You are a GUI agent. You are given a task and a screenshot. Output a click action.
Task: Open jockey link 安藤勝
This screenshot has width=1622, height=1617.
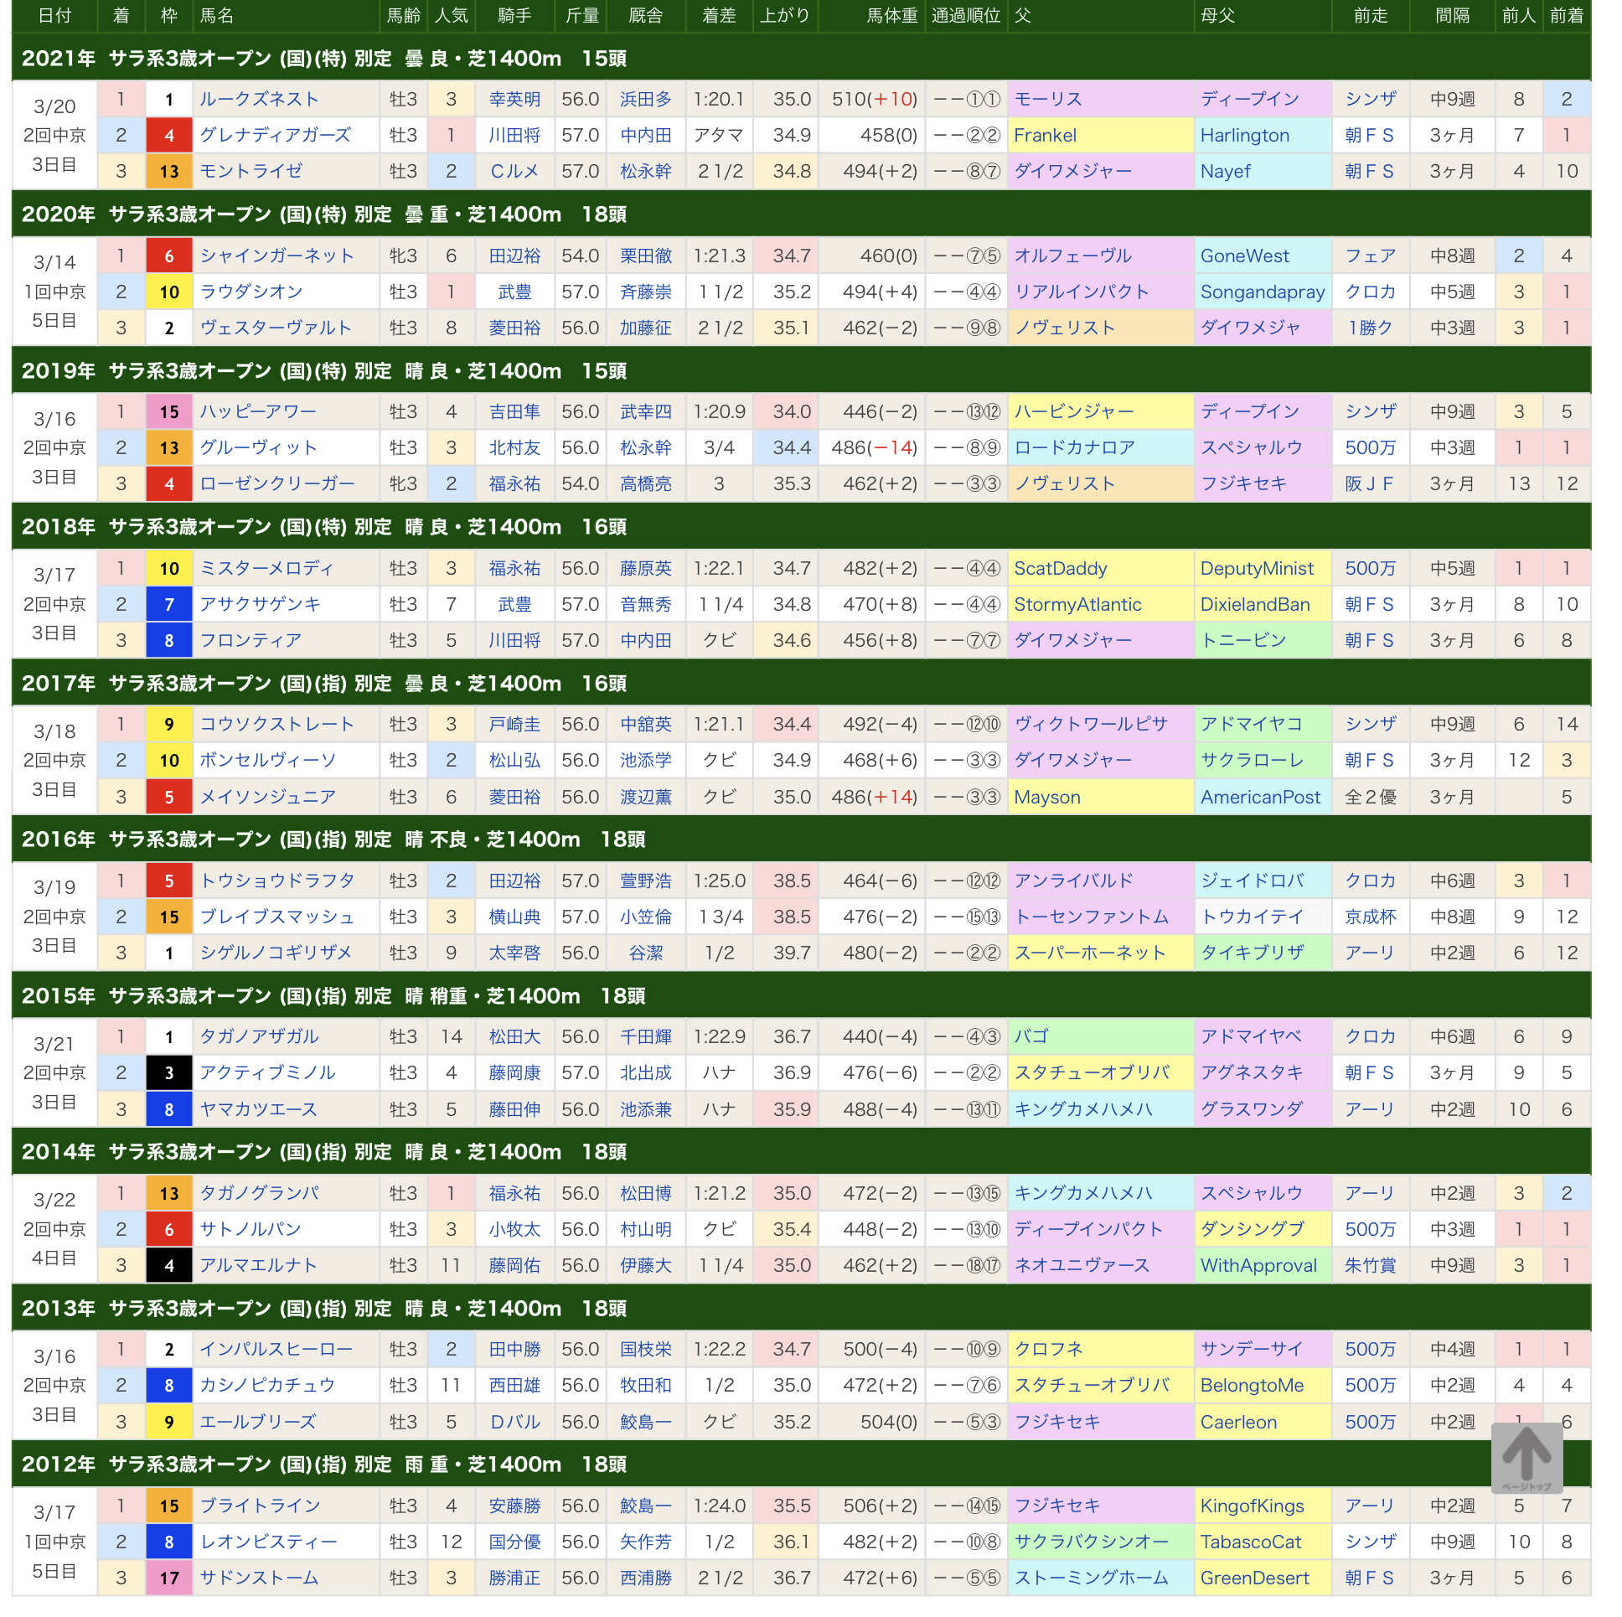pos(514,1506)
